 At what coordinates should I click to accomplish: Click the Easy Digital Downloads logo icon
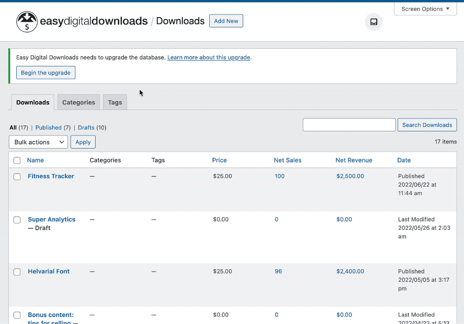point(26,21)
